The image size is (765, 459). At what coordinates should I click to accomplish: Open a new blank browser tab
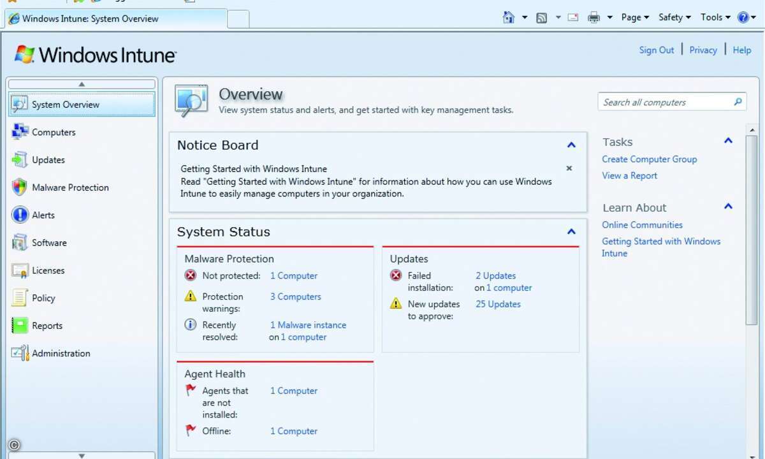(238, 19)
